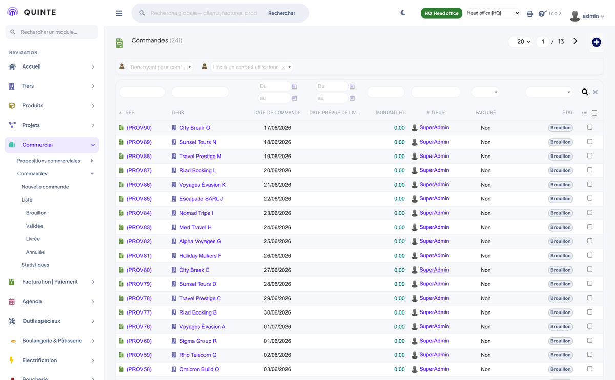Viewport: 615px width, 380px height.
Task: Open help icon next to 17.0.3
Action: pos(542,14)
